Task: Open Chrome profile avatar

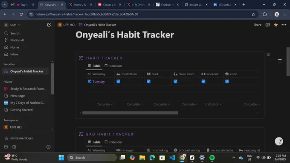Action: (x=277, y=14)
